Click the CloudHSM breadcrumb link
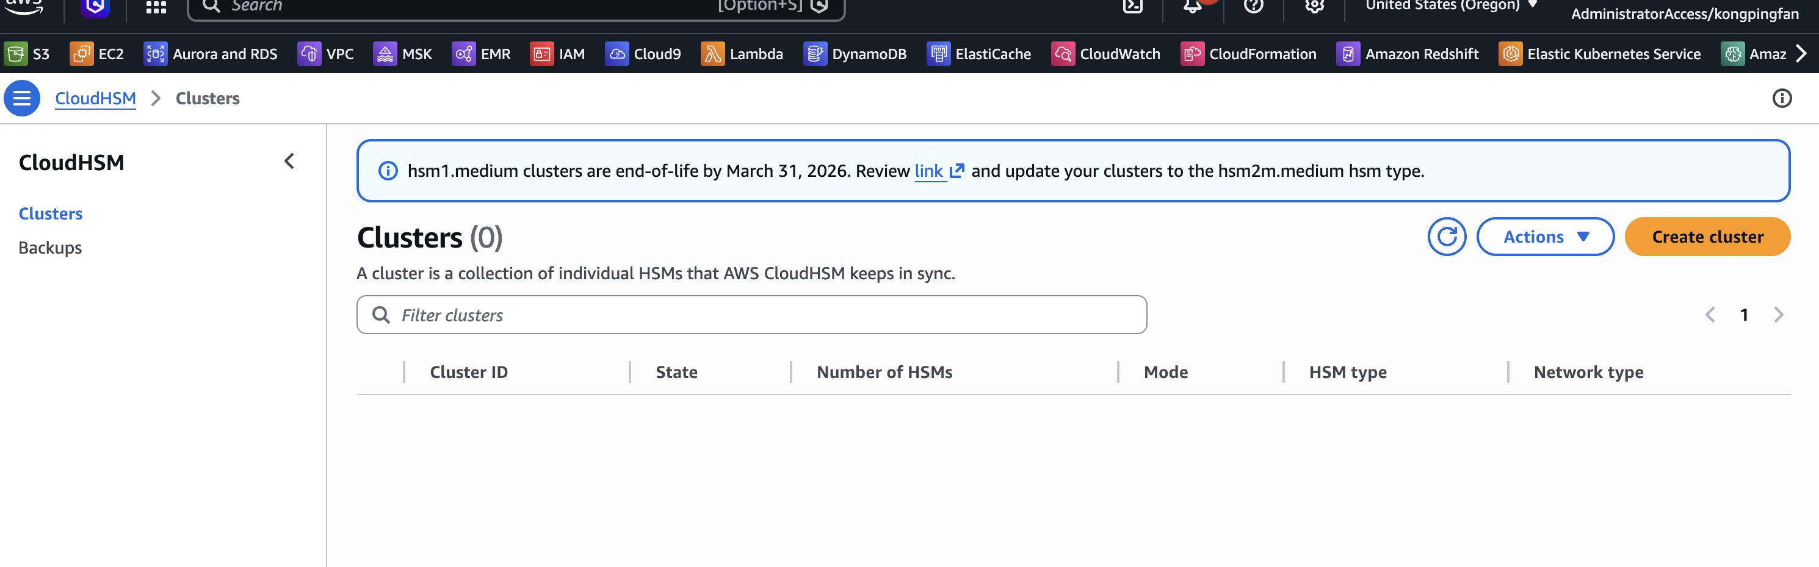Image resolution: width=1819 pixels, height=567 pixels. point(95,98)
